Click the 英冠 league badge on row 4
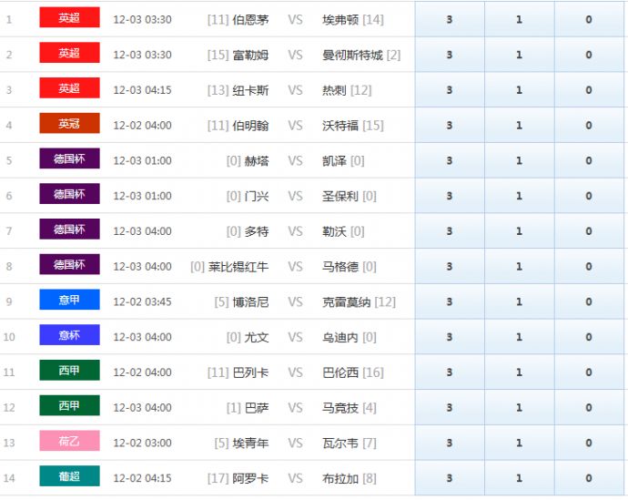The width and height of the screenshot is (628, 500). [69, 124]
